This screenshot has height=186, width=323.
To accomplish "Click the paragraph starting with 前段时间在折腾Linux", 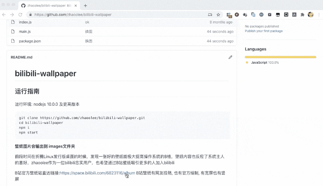I will click(120, 160).
